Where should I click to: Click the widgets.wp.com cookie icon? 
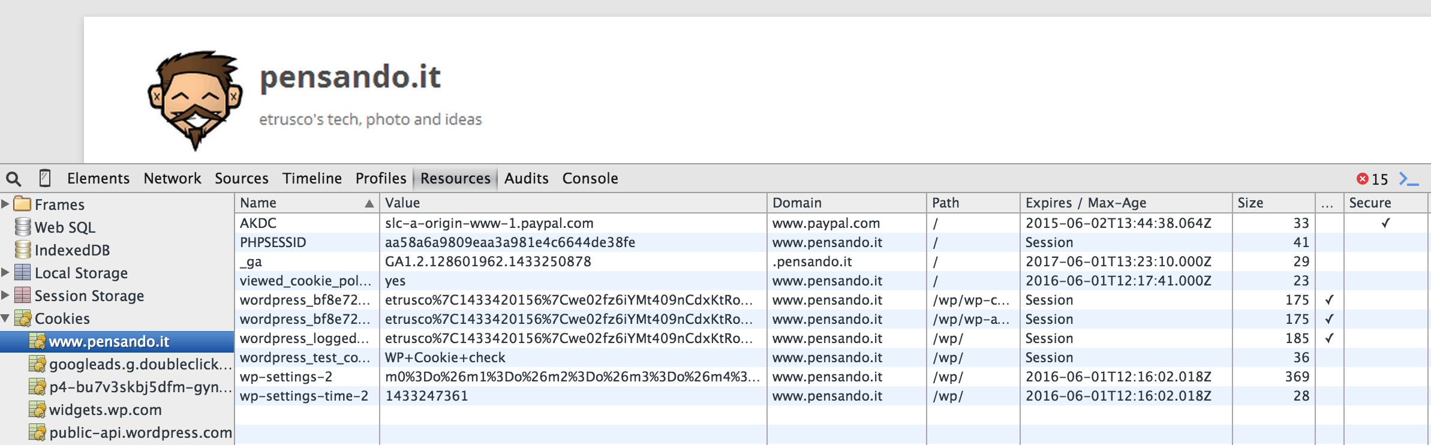tap(37, 410)
